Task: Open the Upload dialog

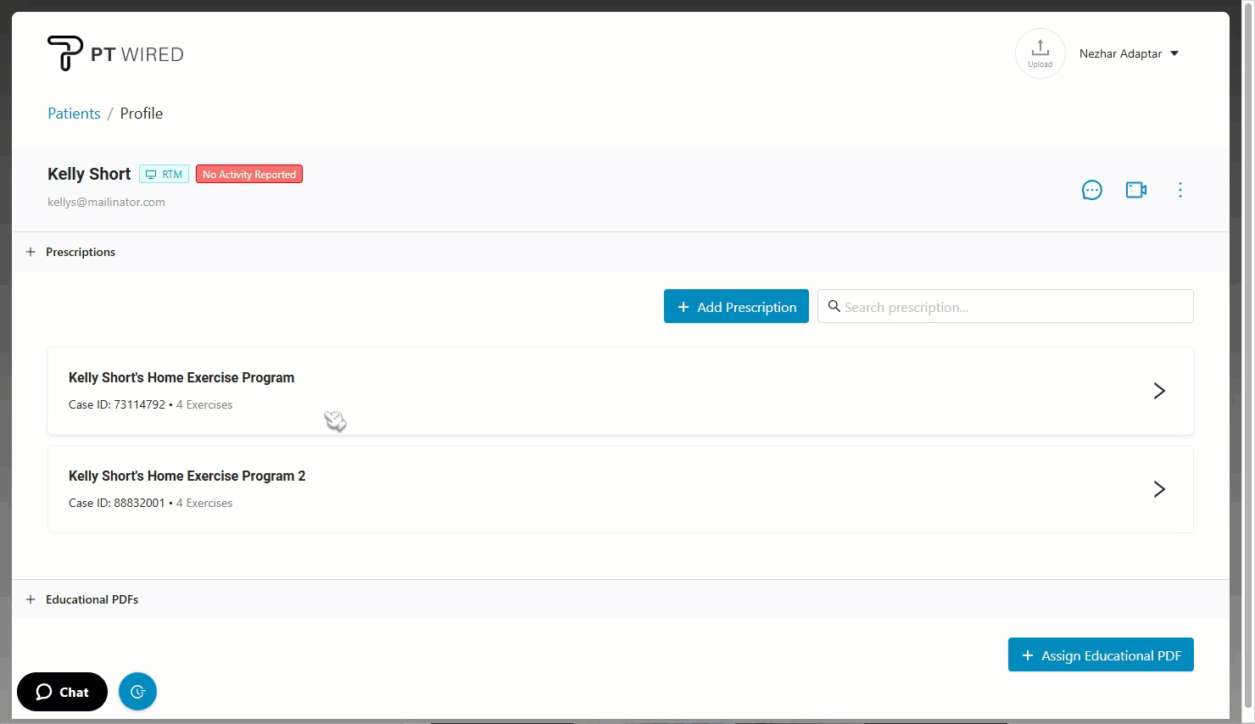Action: [x=1040, y=53]
